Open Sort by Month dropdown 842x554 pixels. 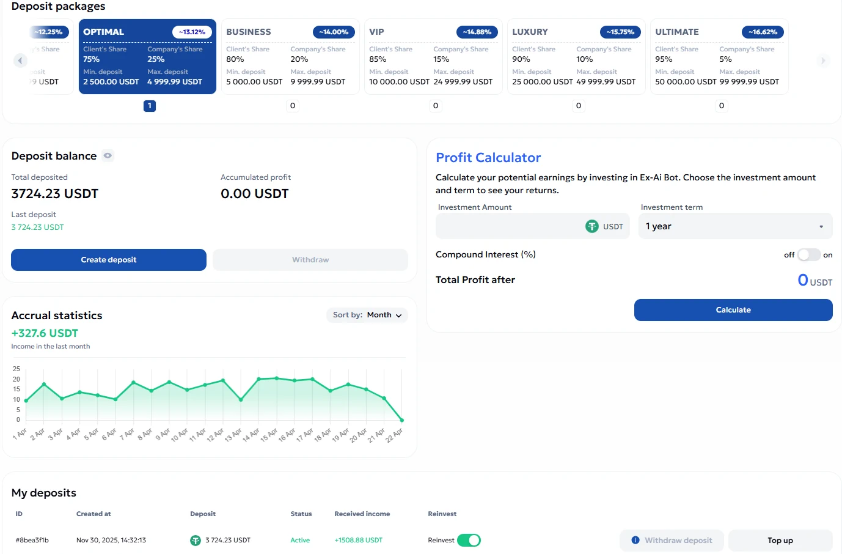point(367,315)
